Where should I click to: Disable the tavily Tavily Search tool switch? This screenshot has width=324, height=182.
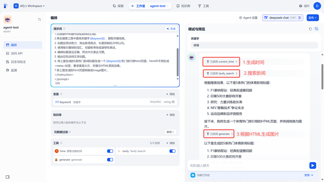pyautogui.click(x=172, y=151)
